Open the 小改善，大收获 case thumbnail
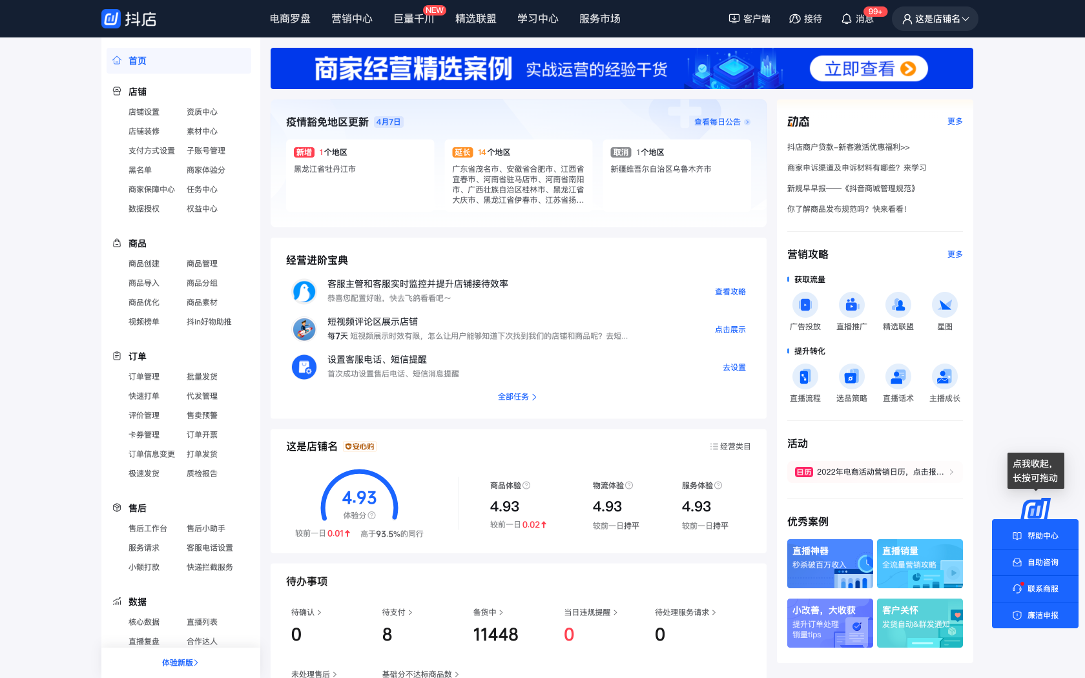1085x678 pixels. click(830, 623)
